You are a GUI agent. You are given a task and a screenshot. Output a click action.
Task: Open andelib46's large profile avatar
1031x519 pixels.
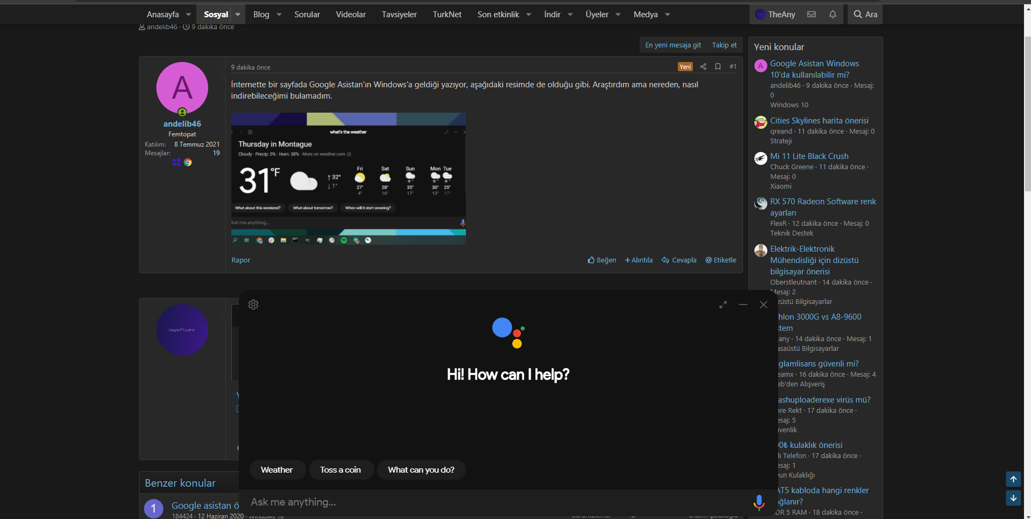[x=182, y=88]
